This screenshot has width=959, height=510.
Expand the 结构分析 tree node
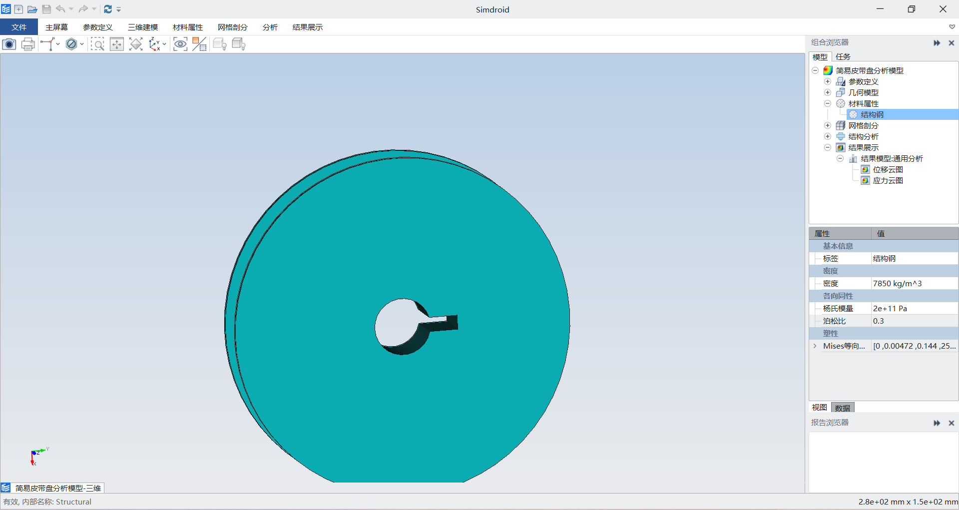point(828,136)
